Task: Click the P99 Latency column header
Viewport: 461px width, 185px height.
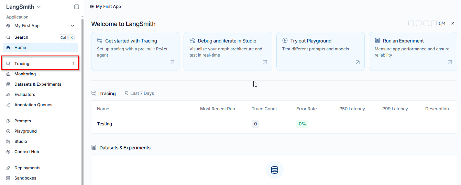Action: coord(395,109)
